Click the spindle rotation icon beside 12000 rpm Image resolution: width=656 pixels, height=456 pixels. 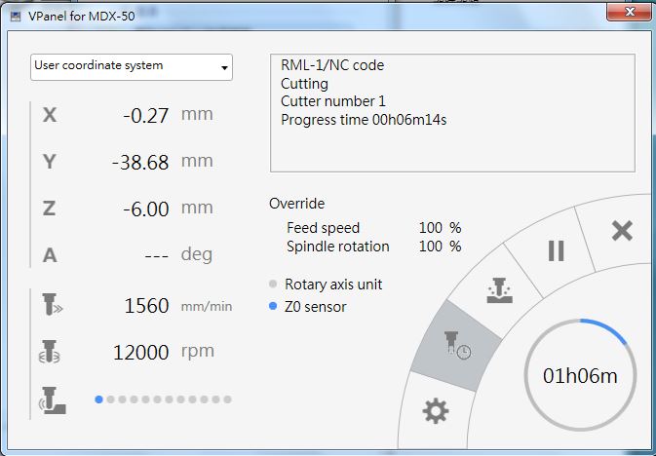50,352
